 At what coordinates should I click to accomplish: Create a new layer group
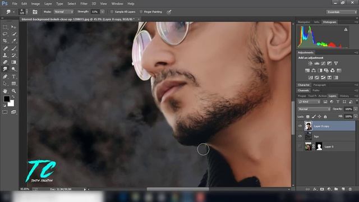(x=336, y=189)
